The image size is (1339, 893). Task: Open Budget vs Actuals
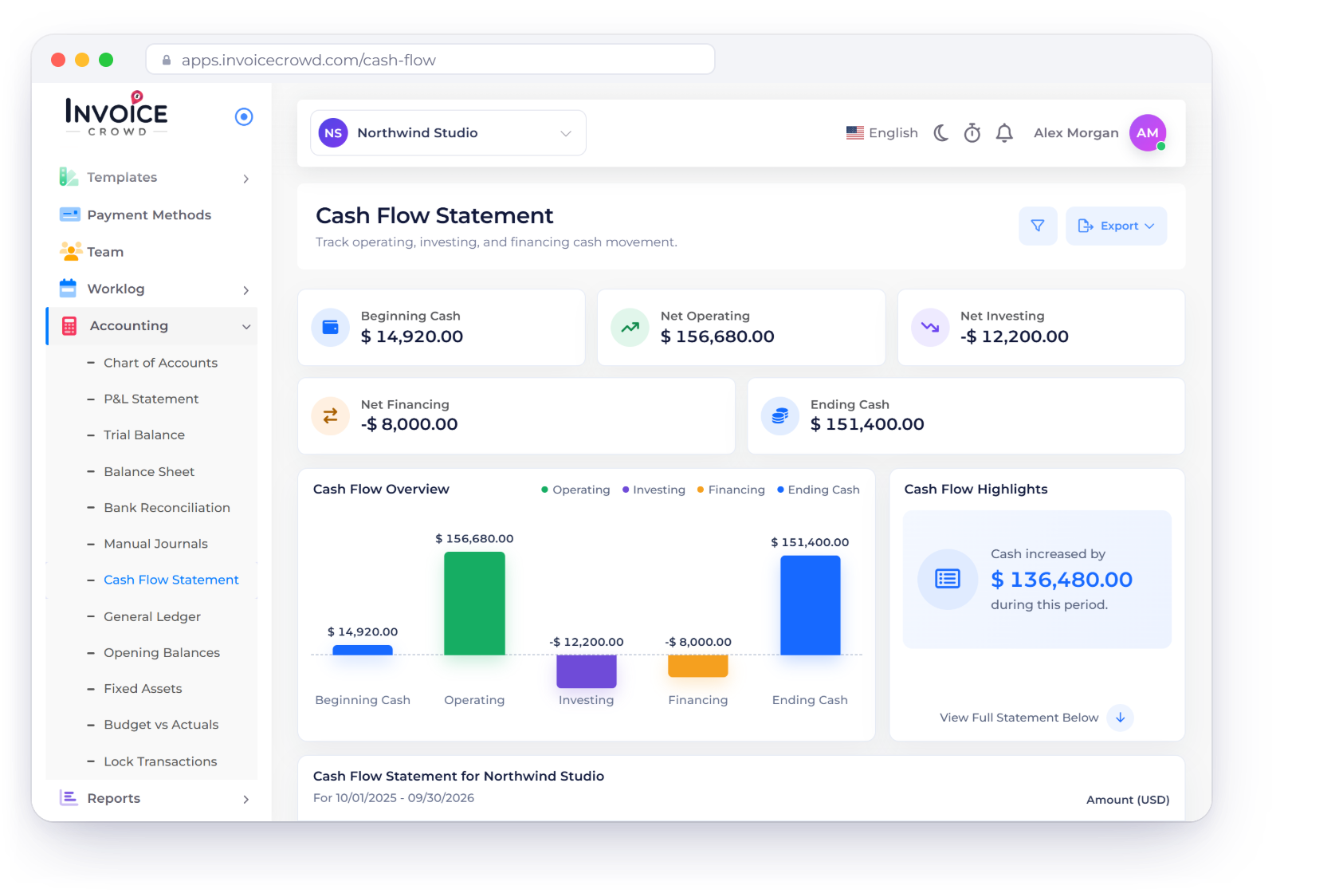161,725
